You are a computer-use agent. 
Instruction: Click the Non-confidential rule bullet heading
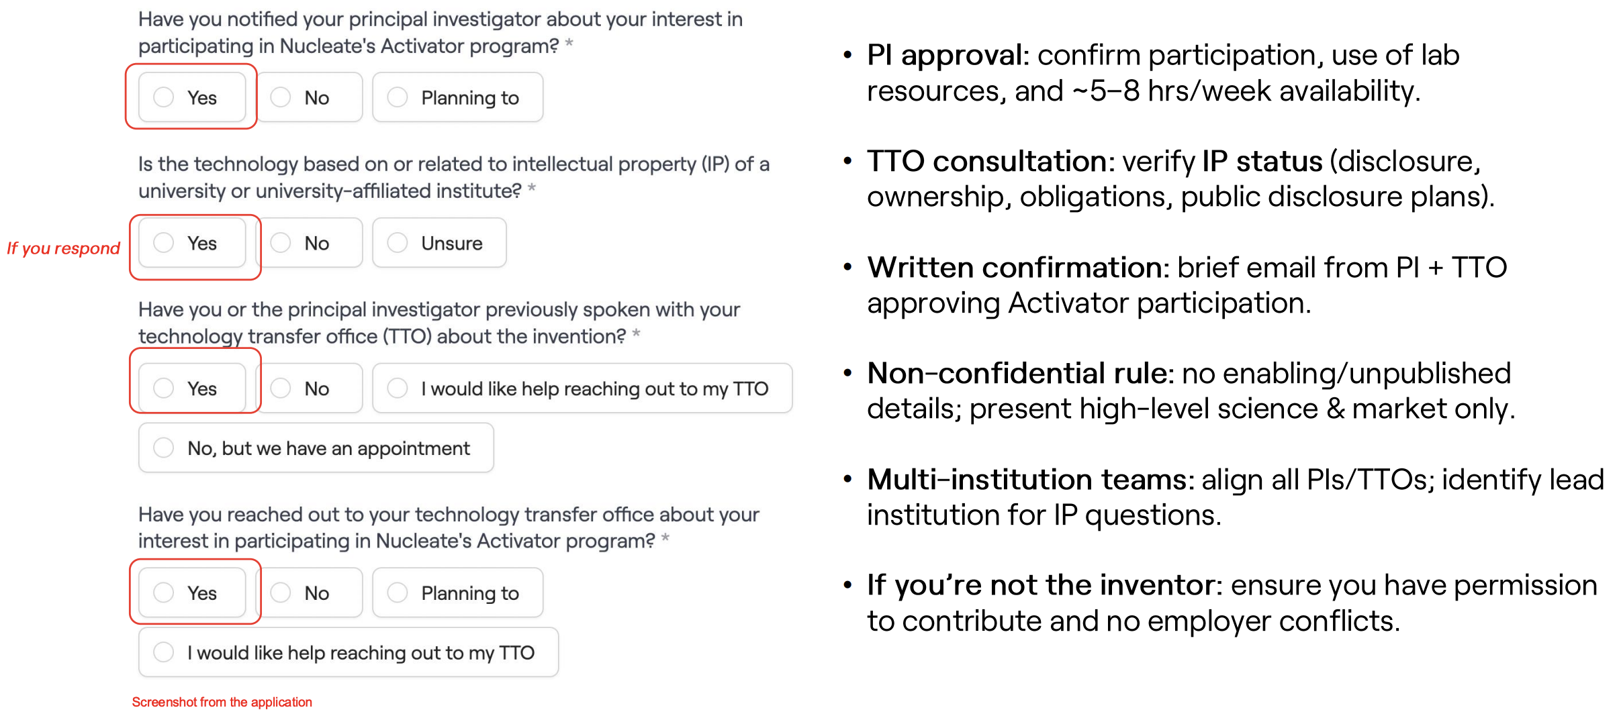(x=1020, y=374)
